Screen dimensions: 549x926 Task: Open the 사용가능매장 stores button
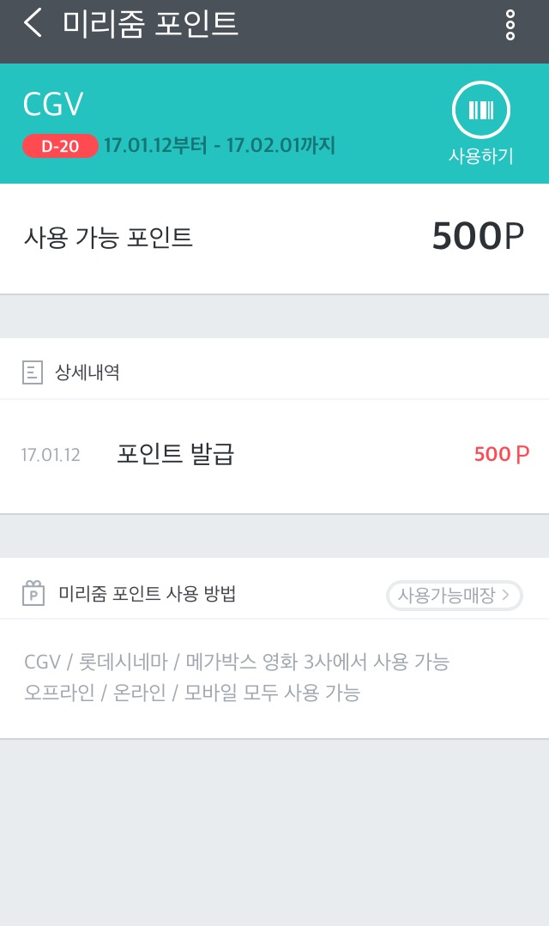point(454,595)
